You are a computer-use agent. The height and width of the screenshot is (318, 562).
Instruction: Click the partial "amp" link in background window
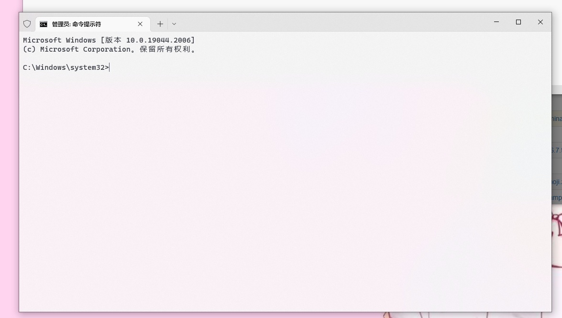557,197
